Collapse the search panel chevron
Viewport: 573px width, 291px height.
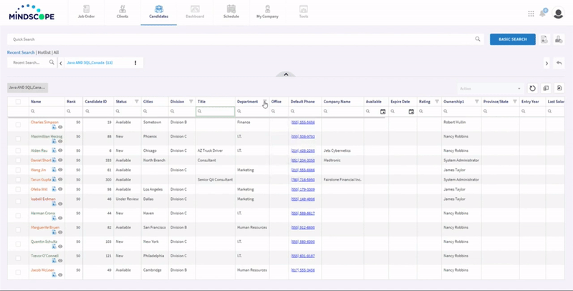(286, 74)
